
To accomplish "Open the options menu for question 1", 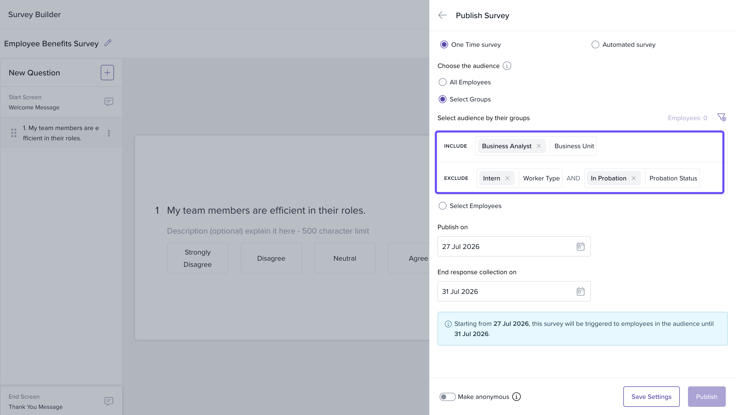I will pyautogui.click(x=109, y=133).
